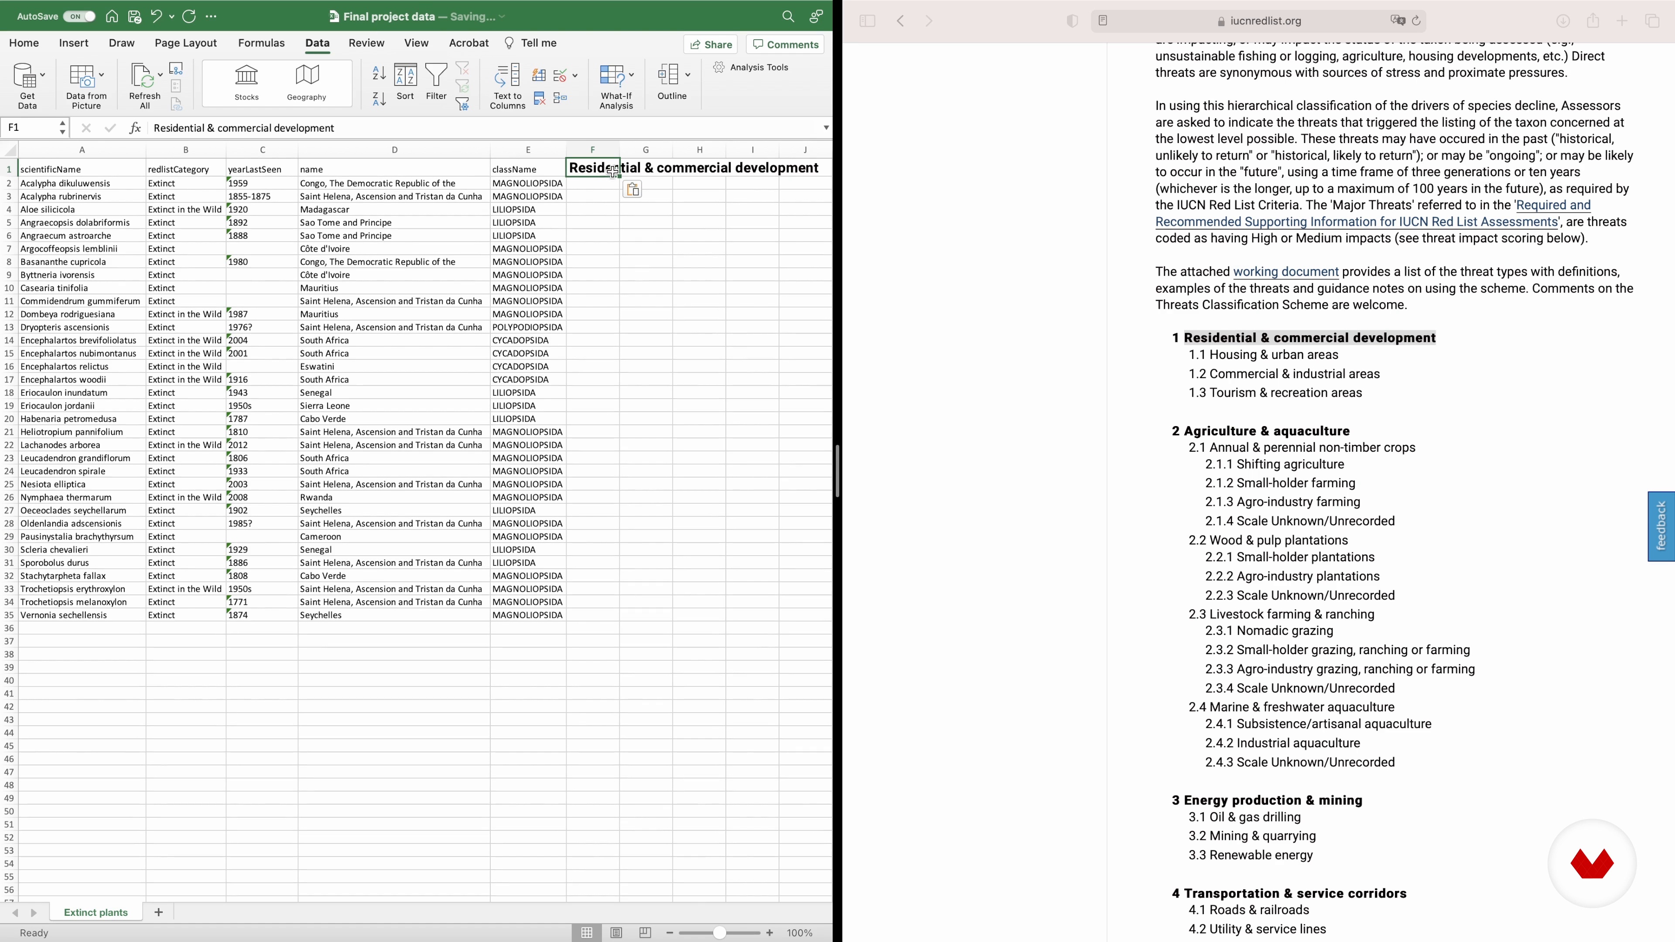
Task: Click the Insert Function fx icon
Action: click(x=135, y=127)
